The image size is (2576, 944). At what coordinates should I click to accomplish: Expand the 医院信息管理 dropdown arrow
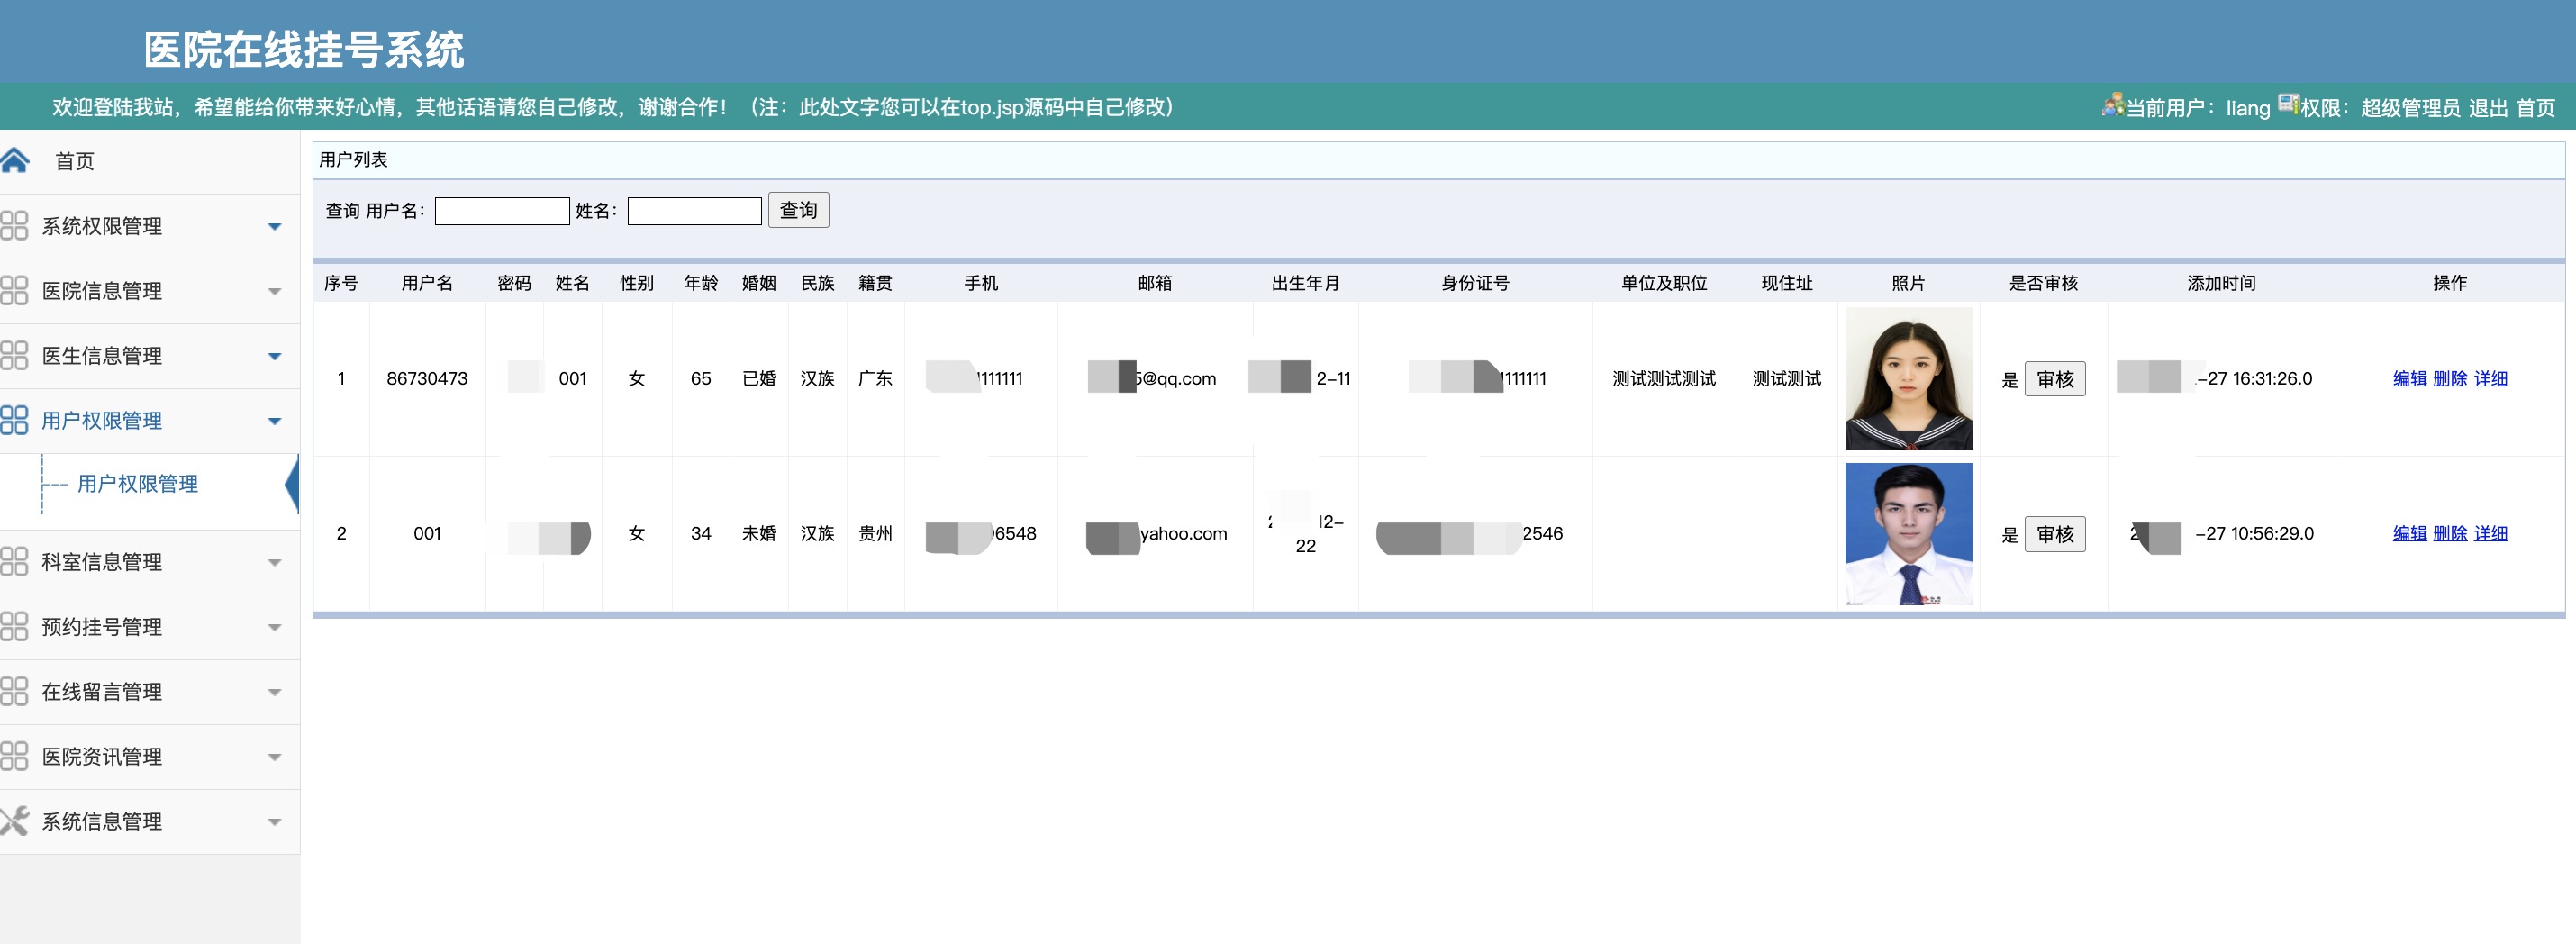tap(275, 292)
